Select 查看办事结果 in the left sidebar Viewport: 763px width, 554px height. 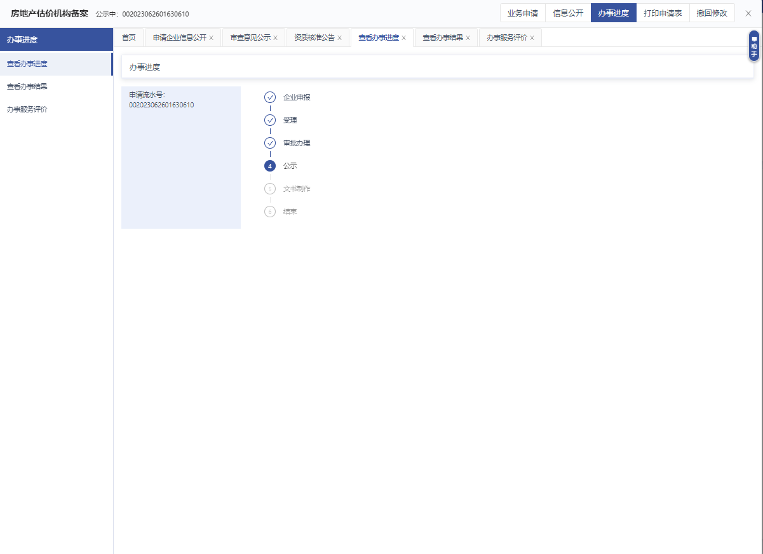(27, 86)
